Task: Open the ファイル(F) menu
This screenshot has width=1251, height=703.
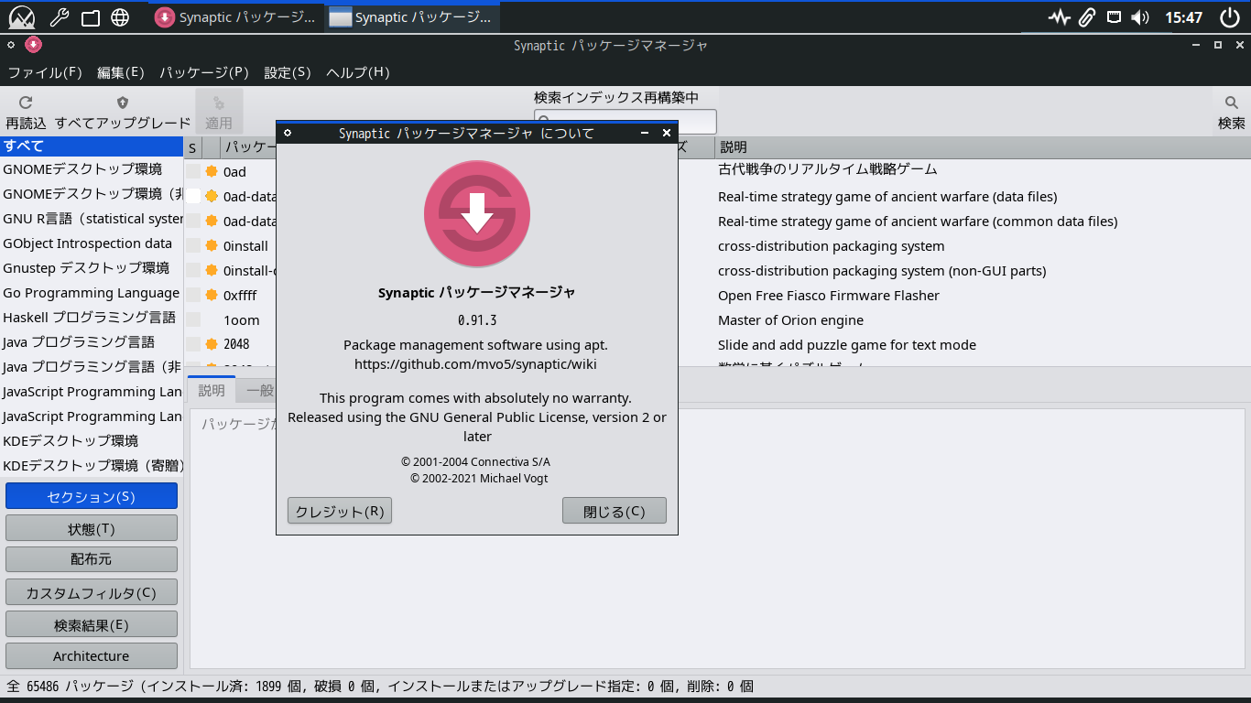Action: pyautogui.click(x=45, y=72)
